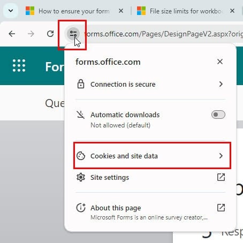The width and height of the screenshot is (243, 243).
Task: Toggle the Automatic downloads switch
Action: [218, 115]
